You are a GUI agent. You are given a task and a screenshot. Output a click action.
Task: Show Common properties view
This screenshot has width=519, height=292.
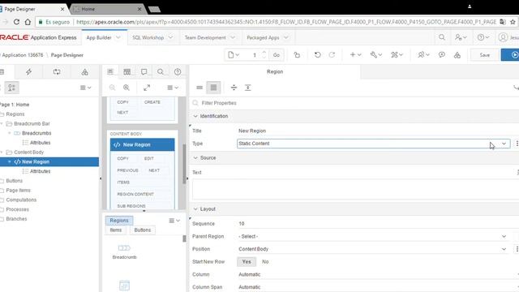pyautogui.click(x=199, y=88)
